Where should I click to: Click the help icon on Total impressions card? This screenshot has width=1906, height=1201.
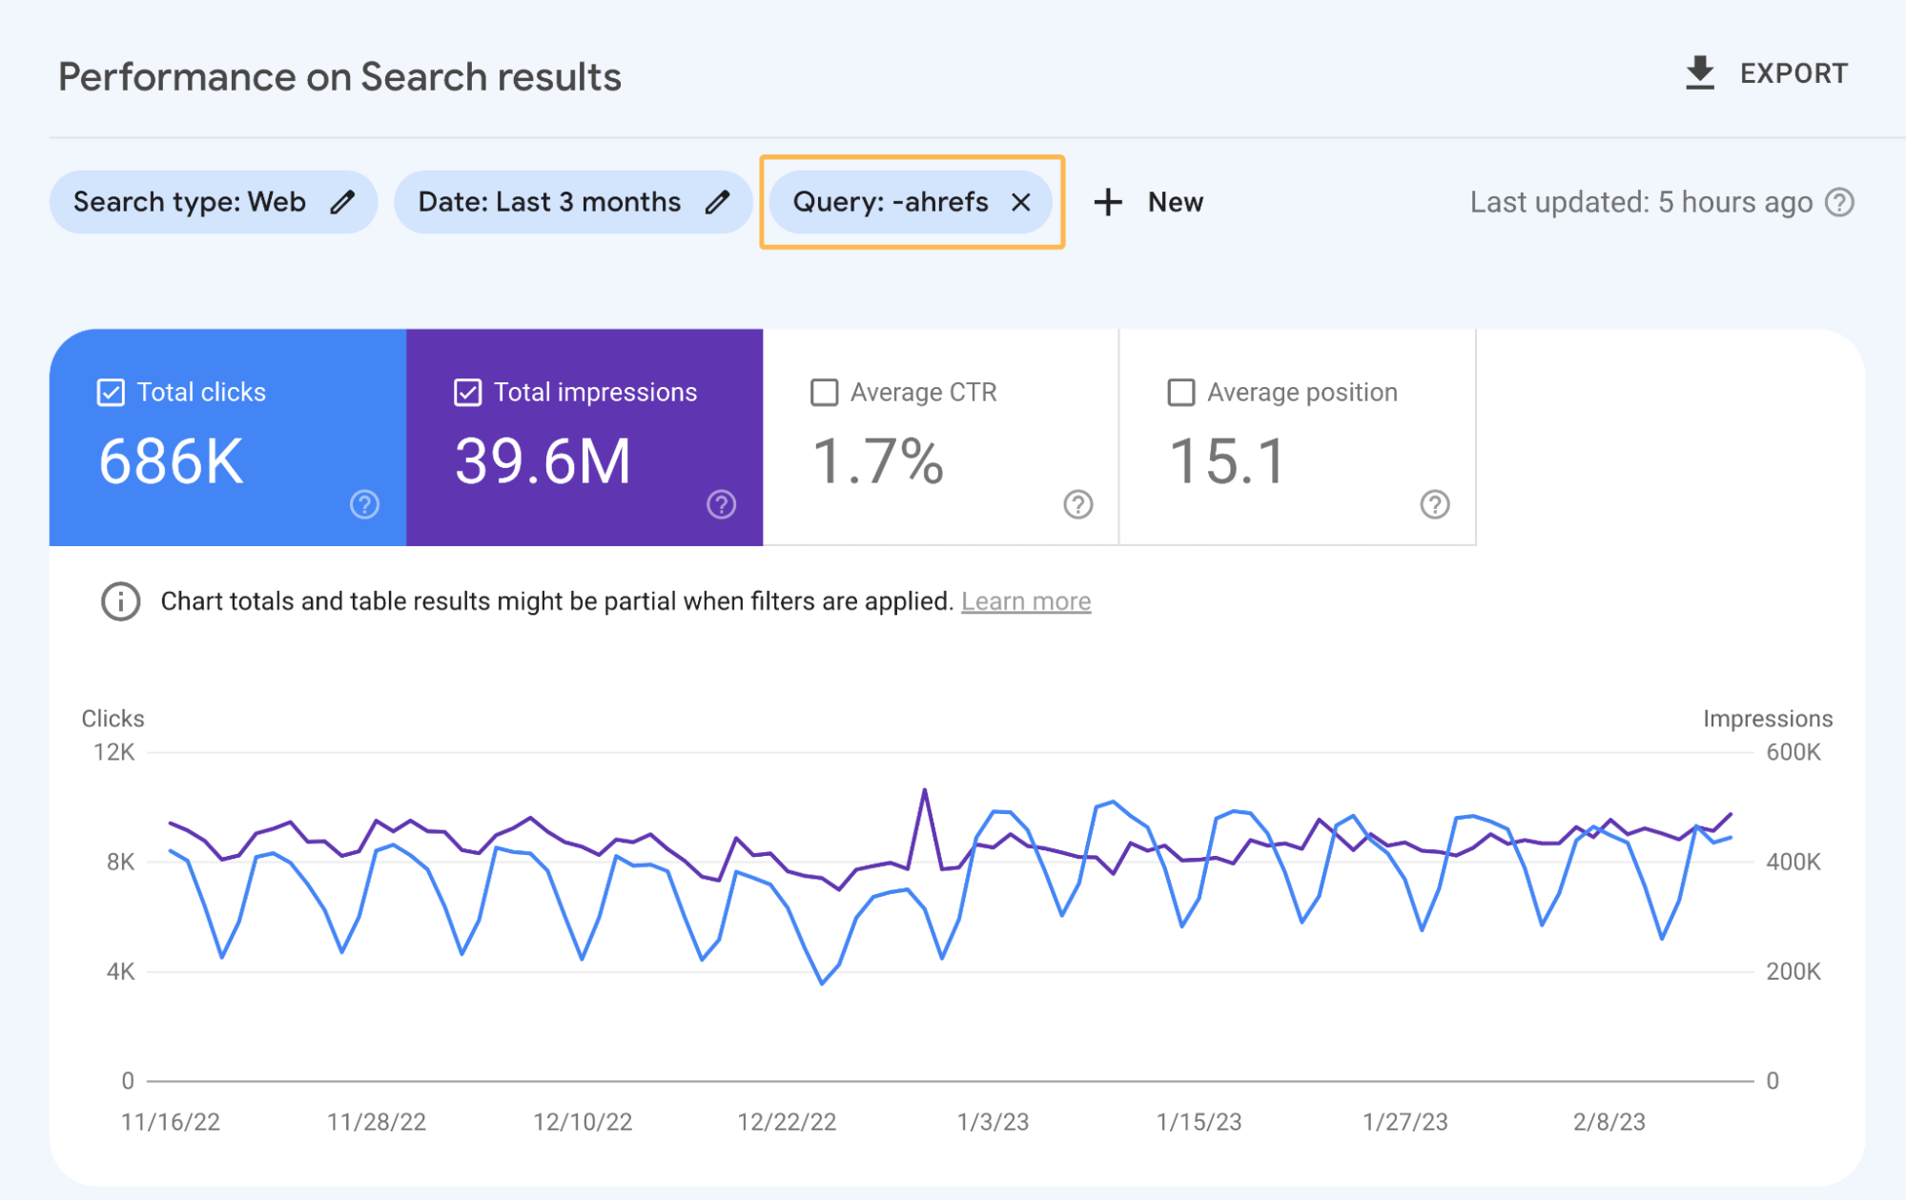(721, 504)
